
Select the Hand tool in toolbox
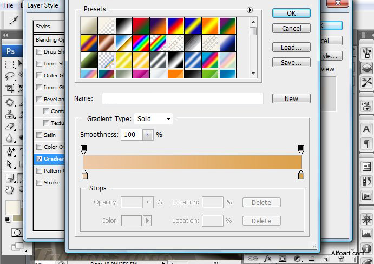coord(9,190)
